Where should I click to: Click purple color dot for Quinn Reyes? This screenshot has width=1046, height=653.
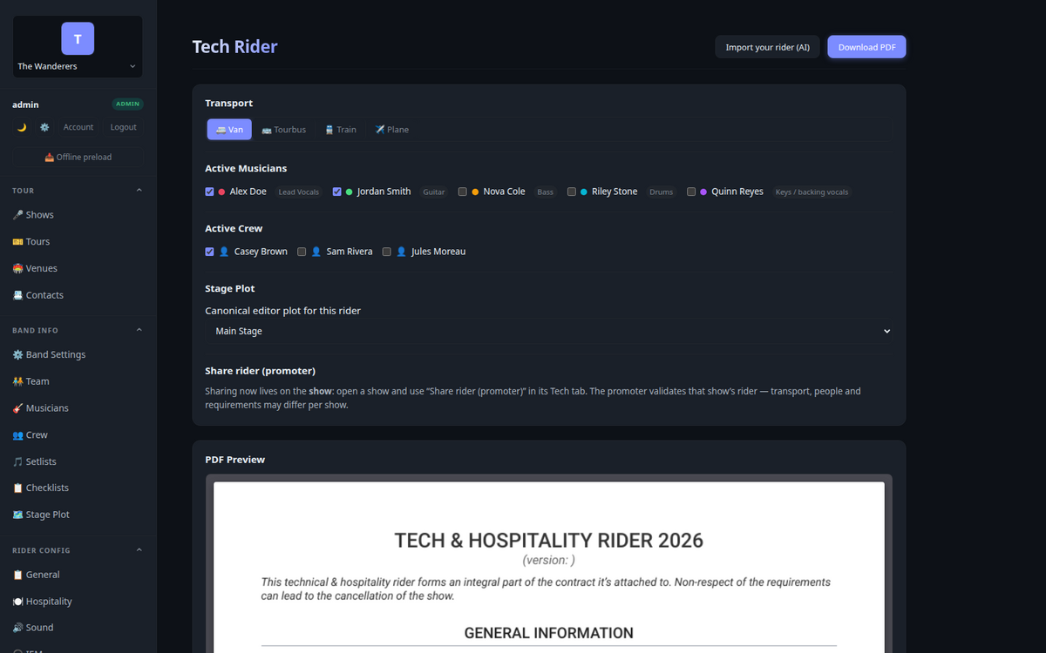(x=703, y=192)
